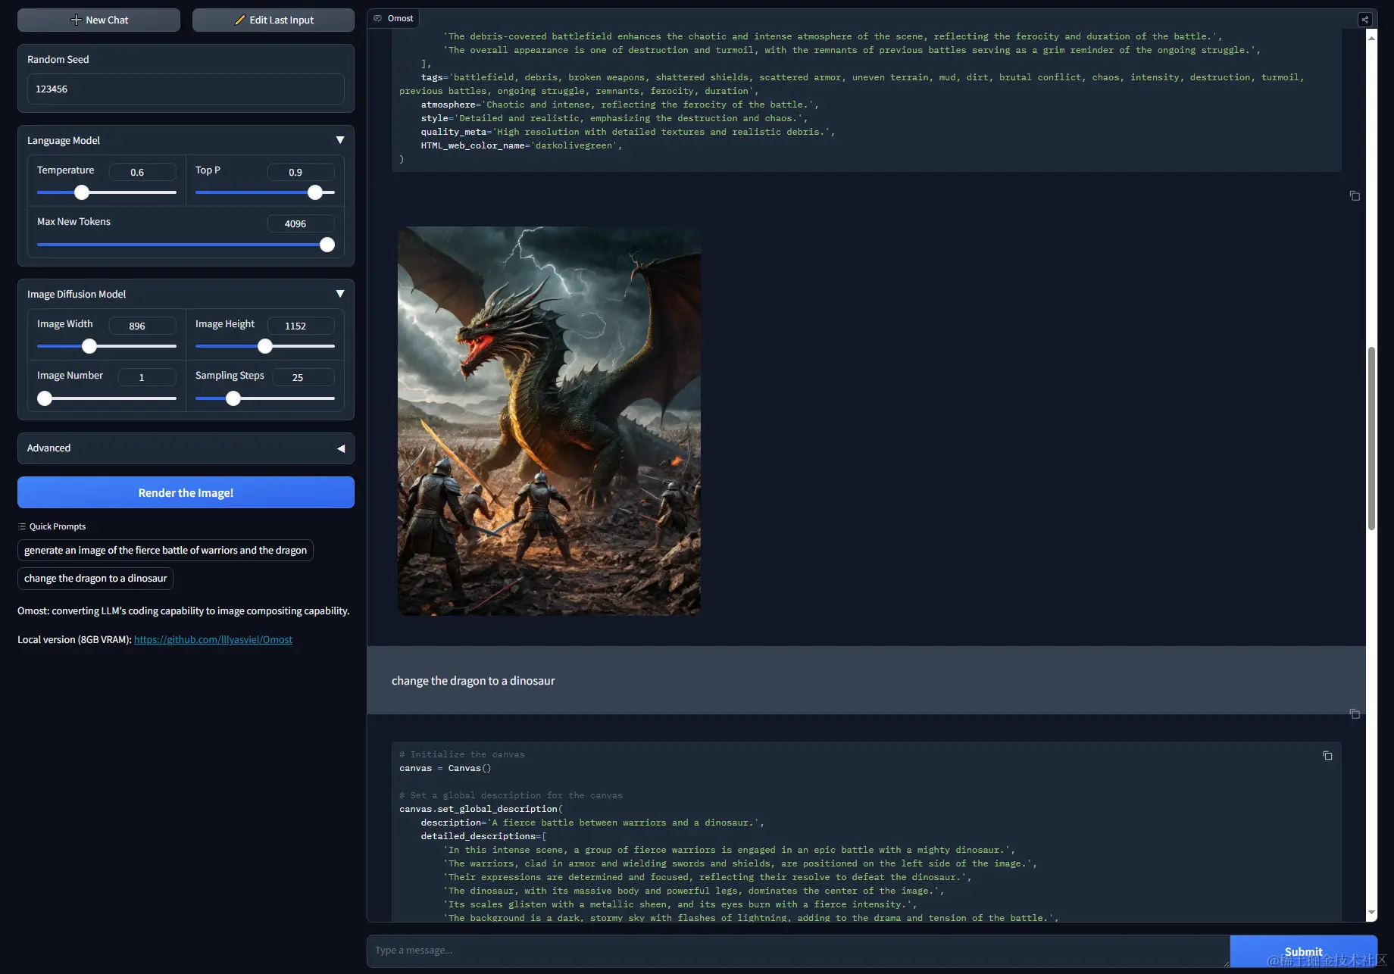This screenshot has height=974, width=1394.
Task: Click the Image Width value box
Action: pyautogui.click(x=142, y=326)
